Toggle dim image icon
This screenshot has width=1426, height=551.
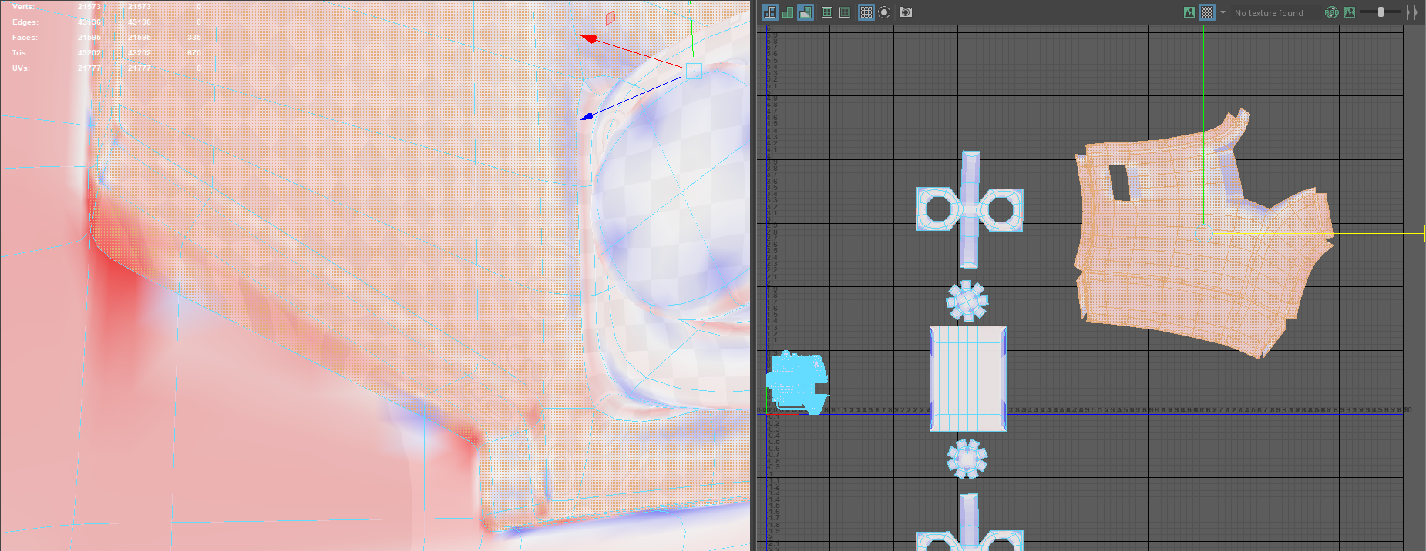1349,12
